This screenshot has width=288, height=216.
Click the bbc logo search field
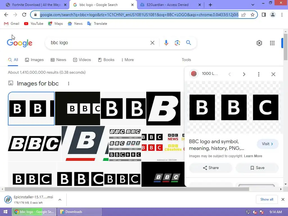(x=99, y=43)
